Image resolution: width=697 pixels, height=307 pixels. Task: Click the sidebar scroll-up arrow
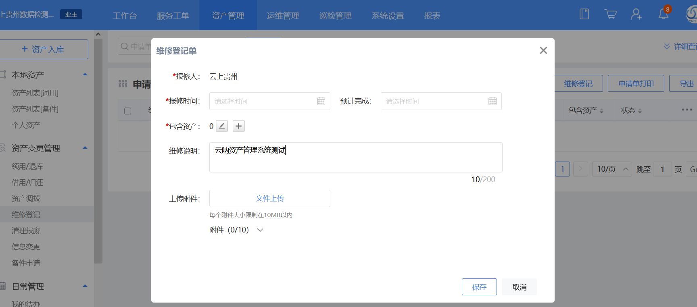[x=98, y=35]
